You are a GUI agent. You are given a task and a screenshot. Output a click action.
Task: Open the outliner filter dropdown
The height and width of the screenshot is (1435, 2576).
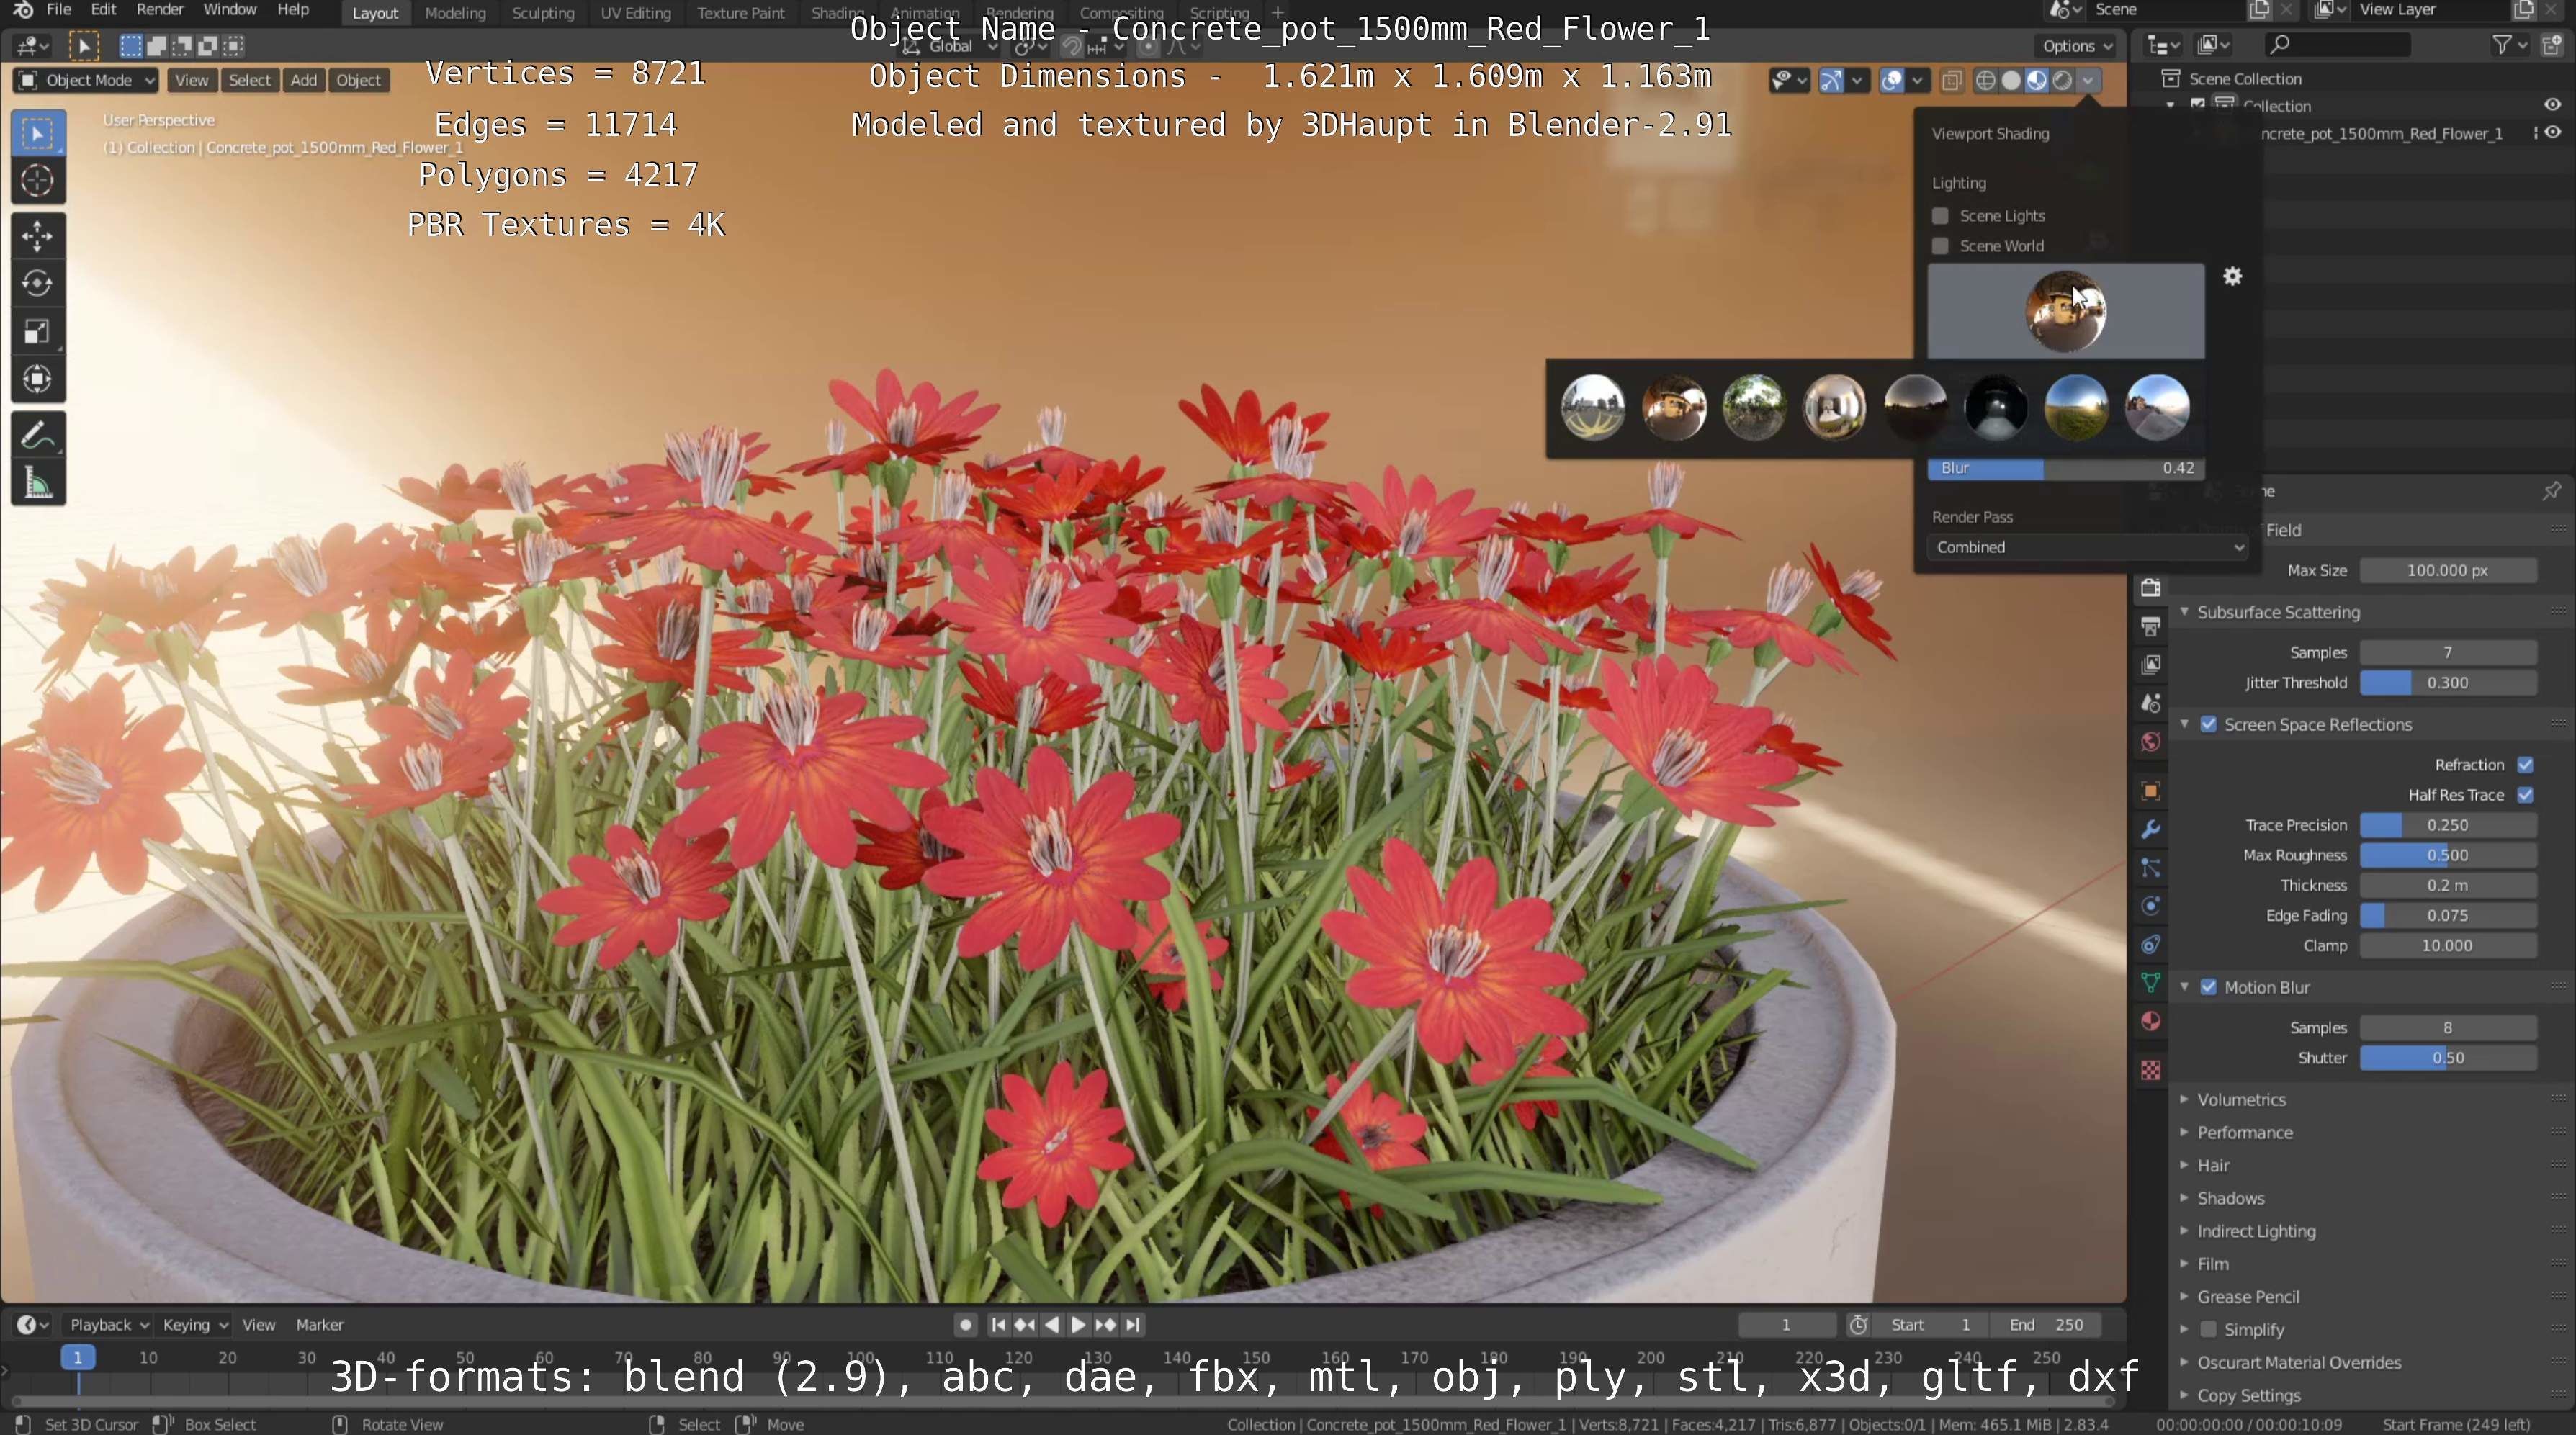2509,45
